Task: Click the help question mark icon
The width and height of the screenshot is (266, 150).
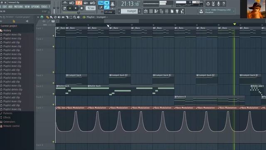Action: pos(224,4)
